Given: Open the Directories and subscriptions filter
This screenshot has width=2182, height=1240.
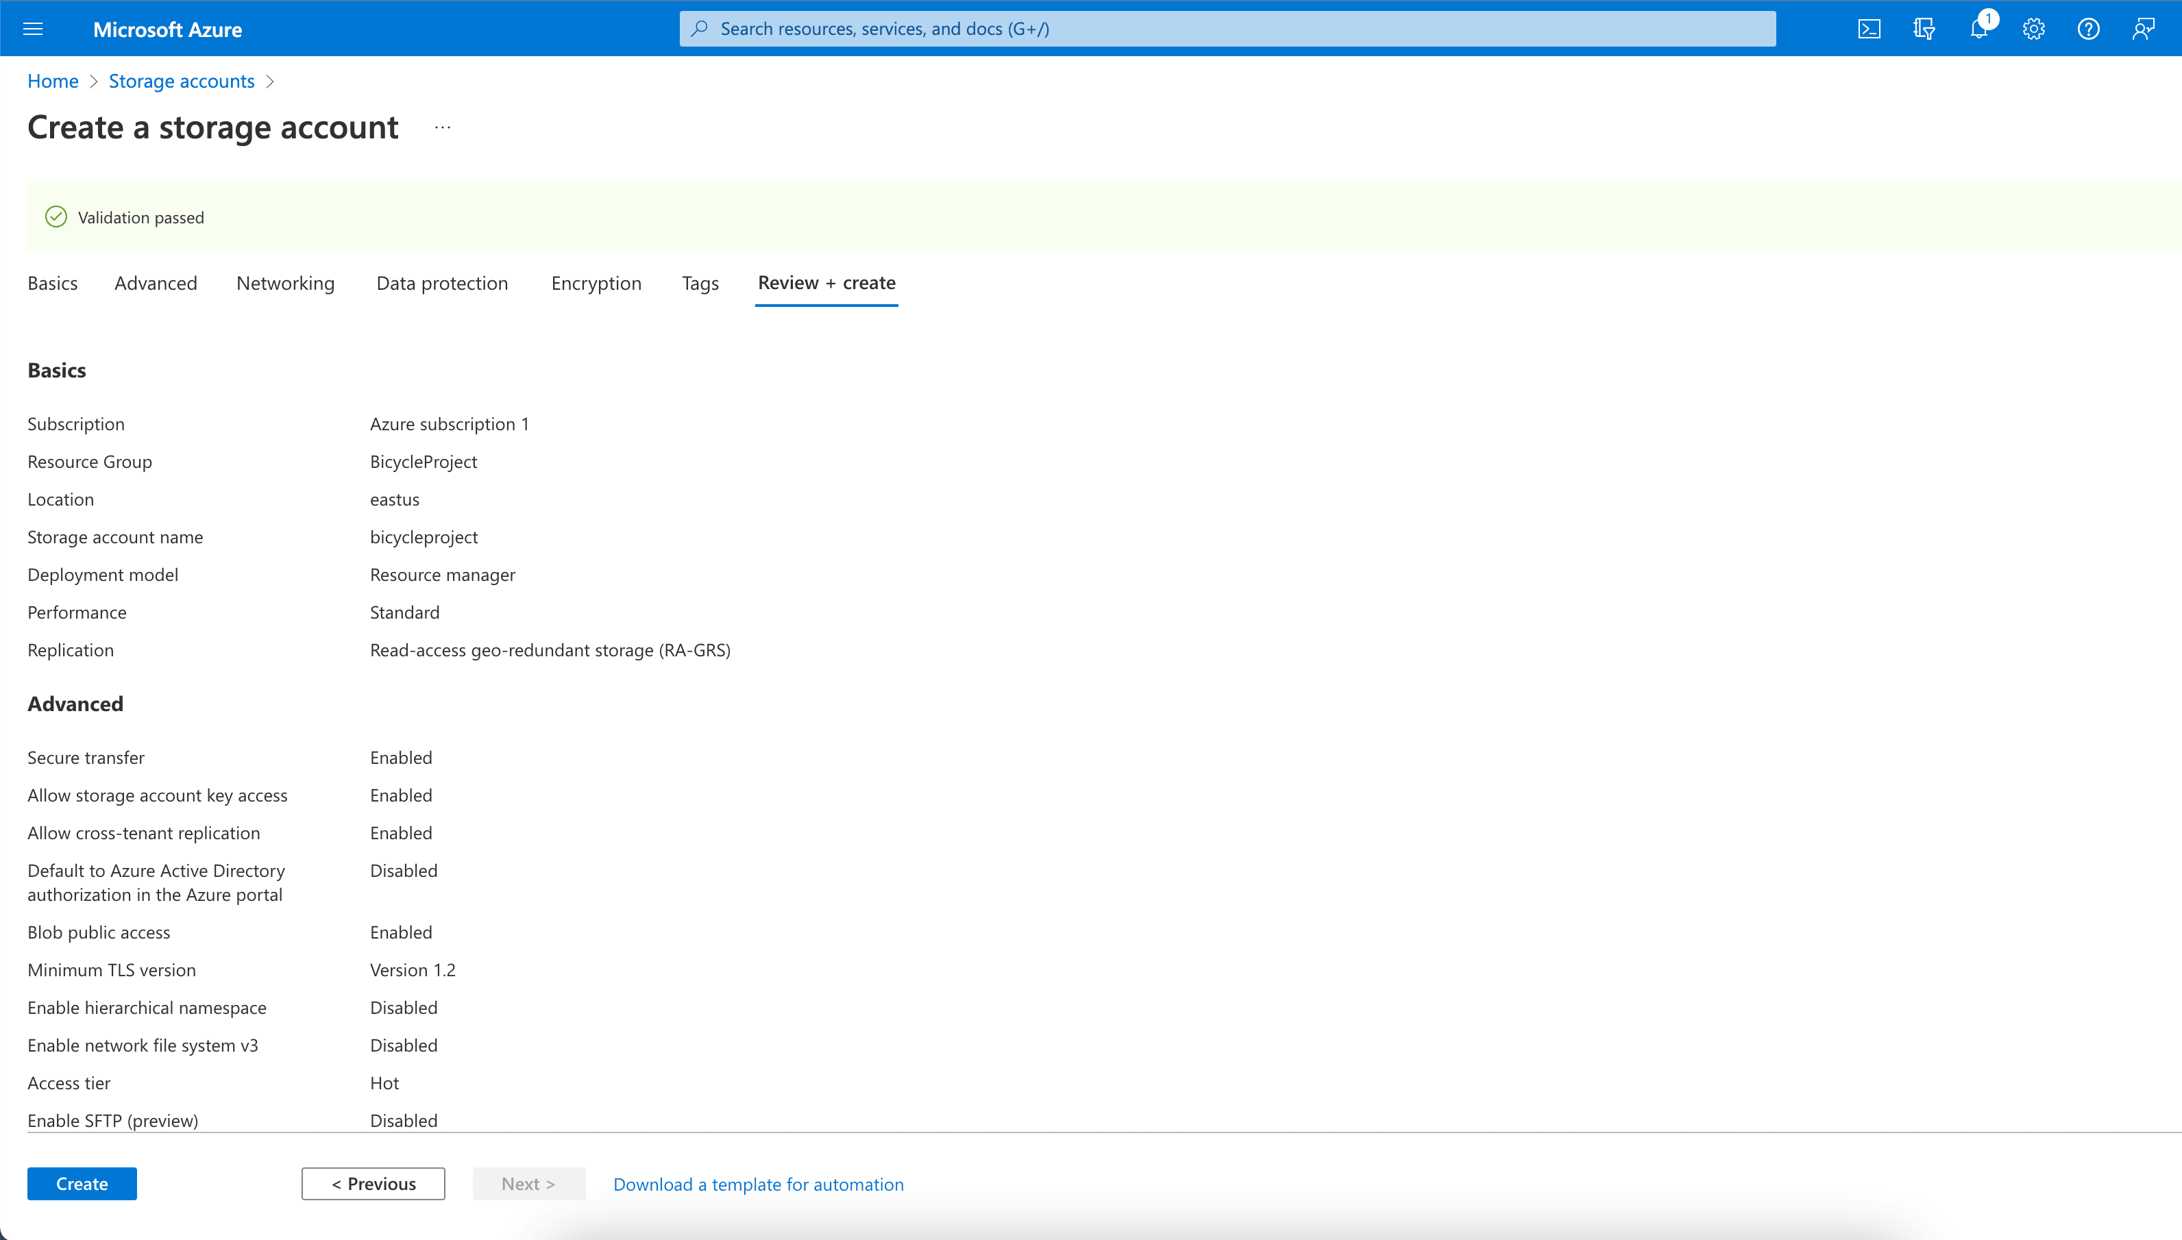Looking at the screenshot, I should 1923,29.
